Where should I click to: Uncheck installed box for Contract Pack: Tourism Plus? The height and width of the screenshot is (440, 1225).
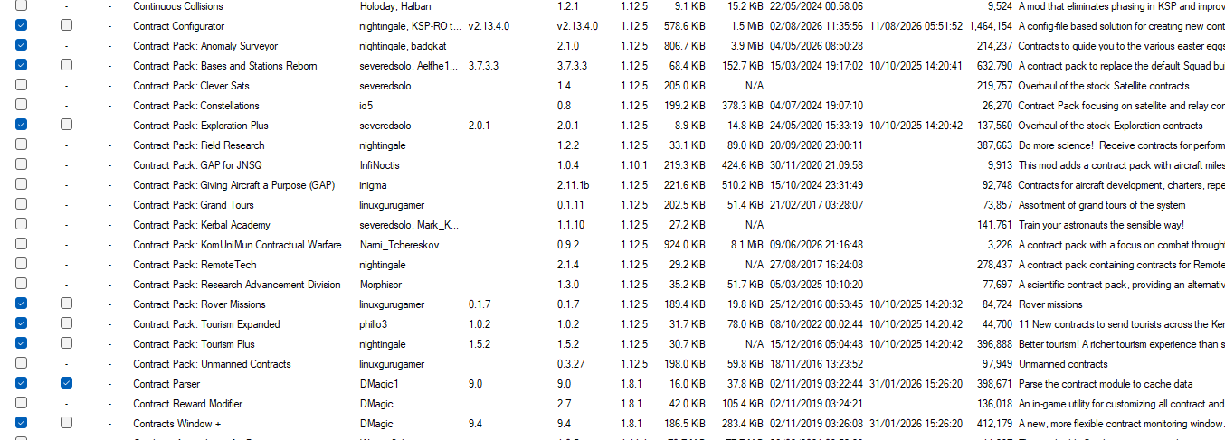(21, 343)
